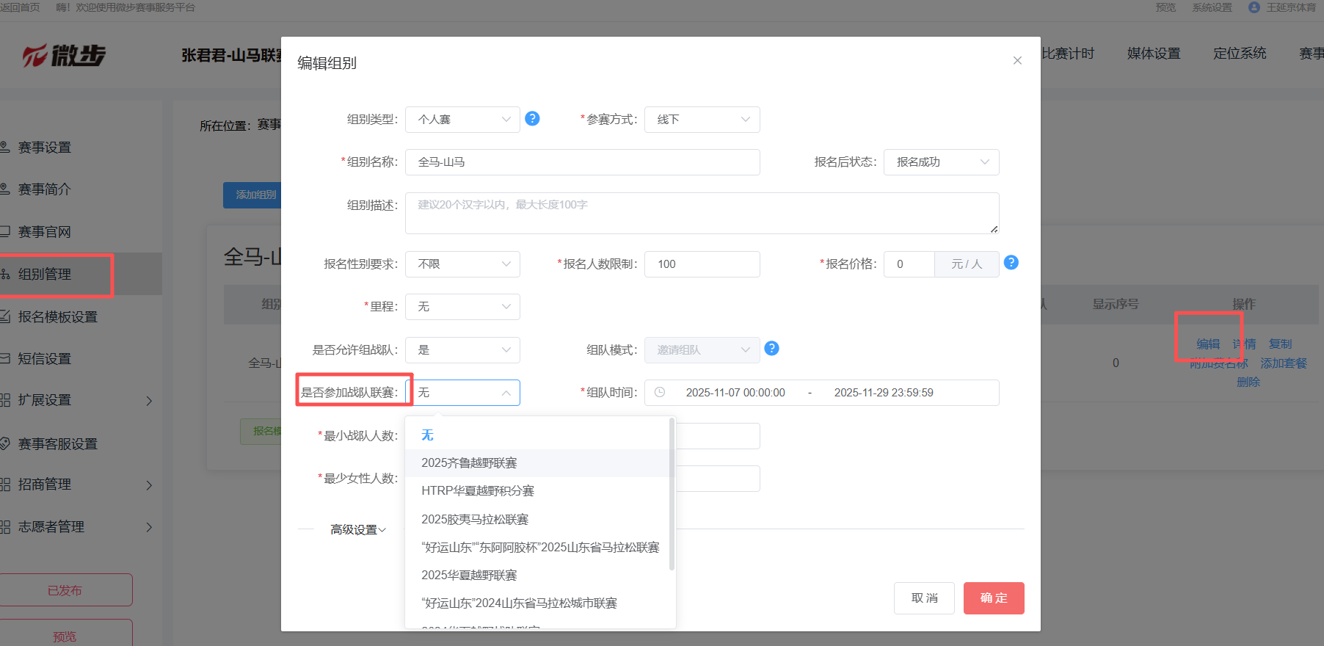The width and height of the screenshot is (1324, 646).
Task: Select 2025齐鲁越野联赛 from the list
Action: (469, 463)
